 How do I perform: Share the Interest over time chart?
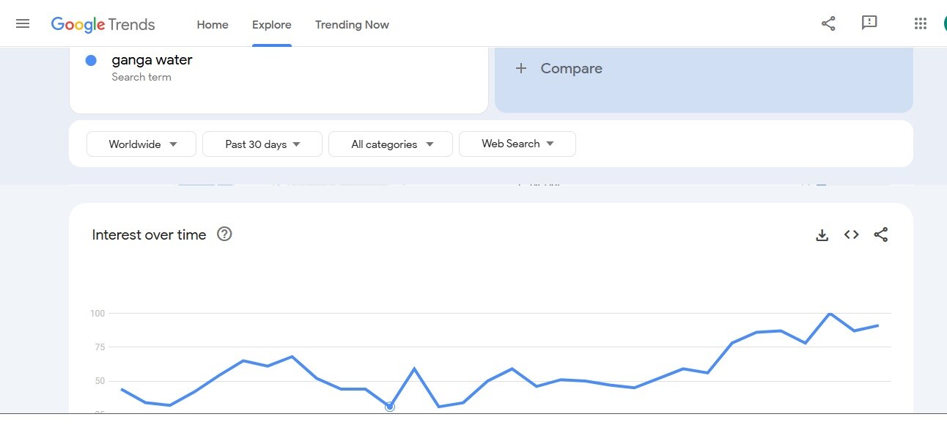(x=881, y=235)
